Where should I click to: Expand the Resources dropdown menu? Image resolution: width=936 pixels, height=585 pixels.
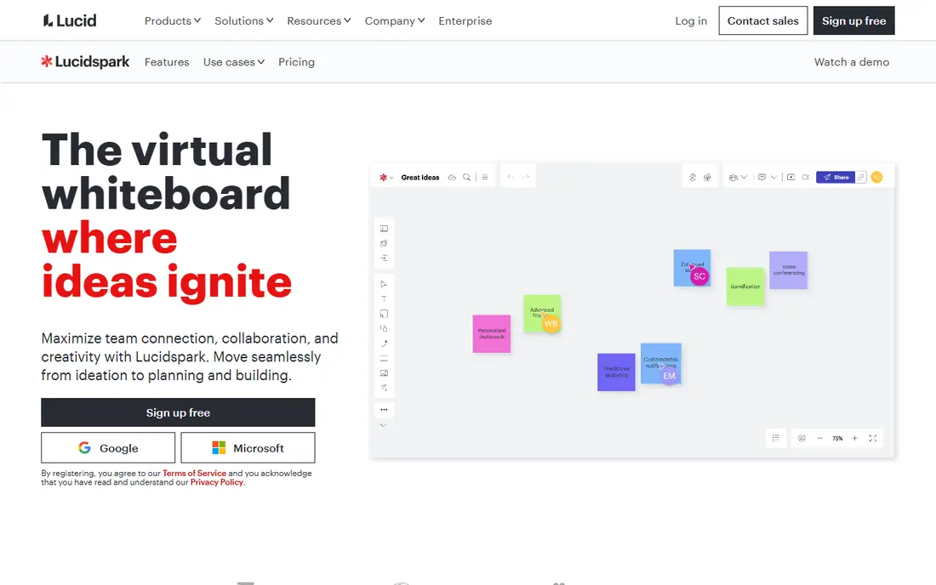pos(319,21)
